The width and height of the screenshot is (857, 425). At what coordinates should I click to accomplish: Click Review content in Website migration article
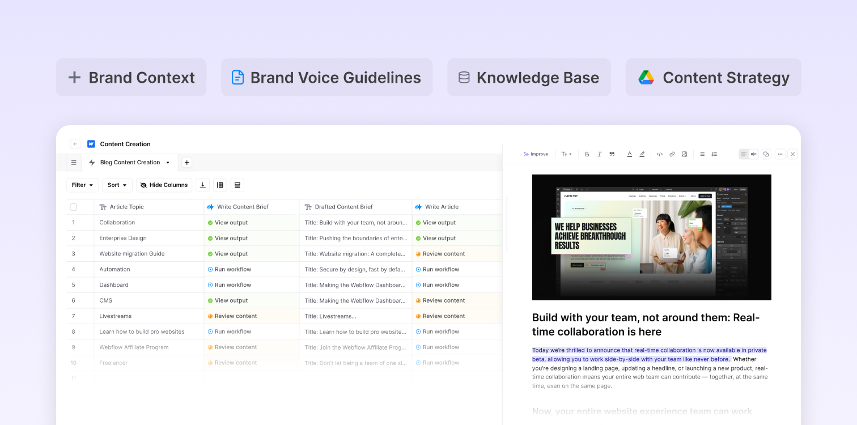tap(440, 254)
